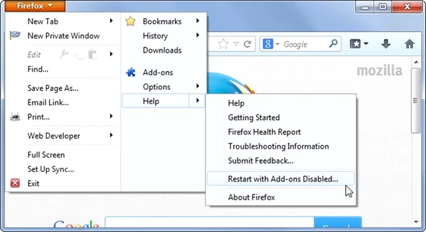Reload the page with the refresh icon

click(247, 44)
